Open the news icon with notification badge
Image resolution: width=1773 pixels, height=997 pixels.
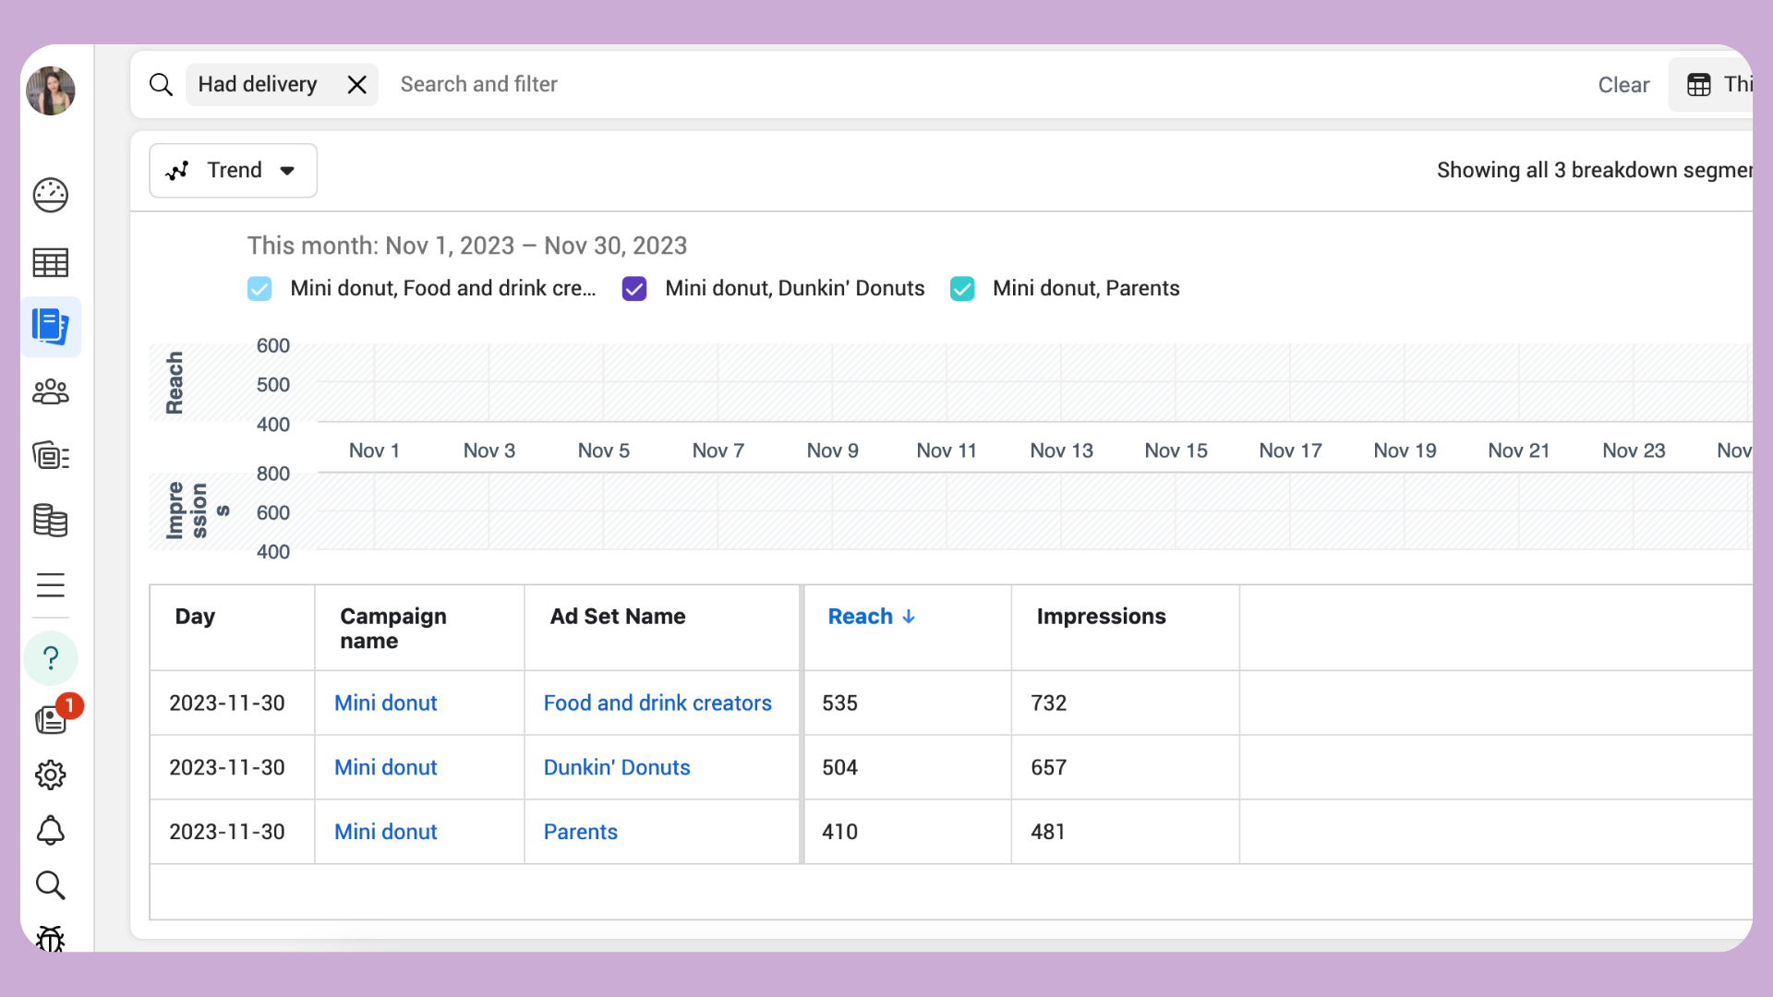click(51, 719)
